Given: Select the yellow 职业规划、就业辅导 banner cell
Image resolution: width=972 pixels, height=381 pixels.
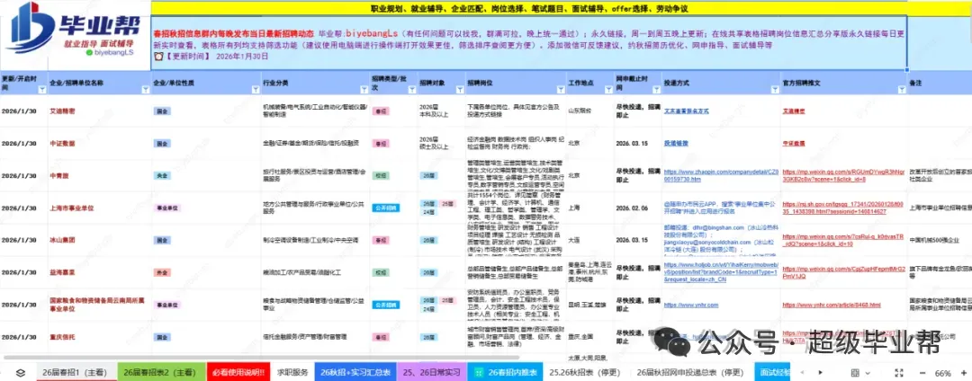Looking at the screenshot, I should click(529, 9).
